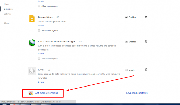180x105 pixels.
Task: Click the Google Slides version 0.9
Action: point(58,17)
